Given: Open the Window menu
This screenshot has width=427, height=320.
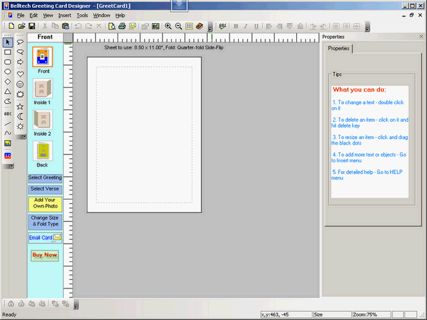Looking at the screenshot, I should point(102,16).
